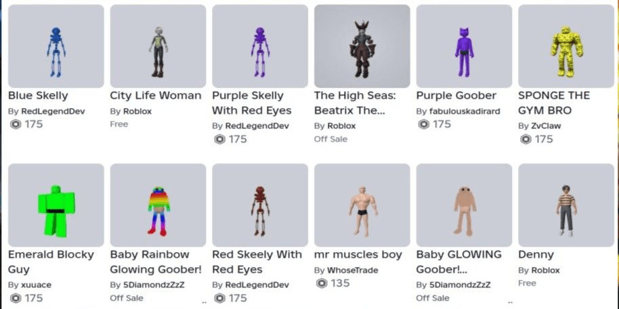
Task: Click the Robux icon under Blue Skelly
Action: coord(15,124)
